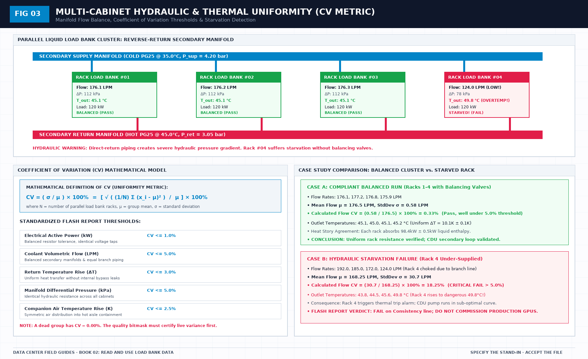The height and width of the screenshot is (359, 588).
Task: Click the dead group CV note
Action: pyautogui.click(x=118, y=326)
